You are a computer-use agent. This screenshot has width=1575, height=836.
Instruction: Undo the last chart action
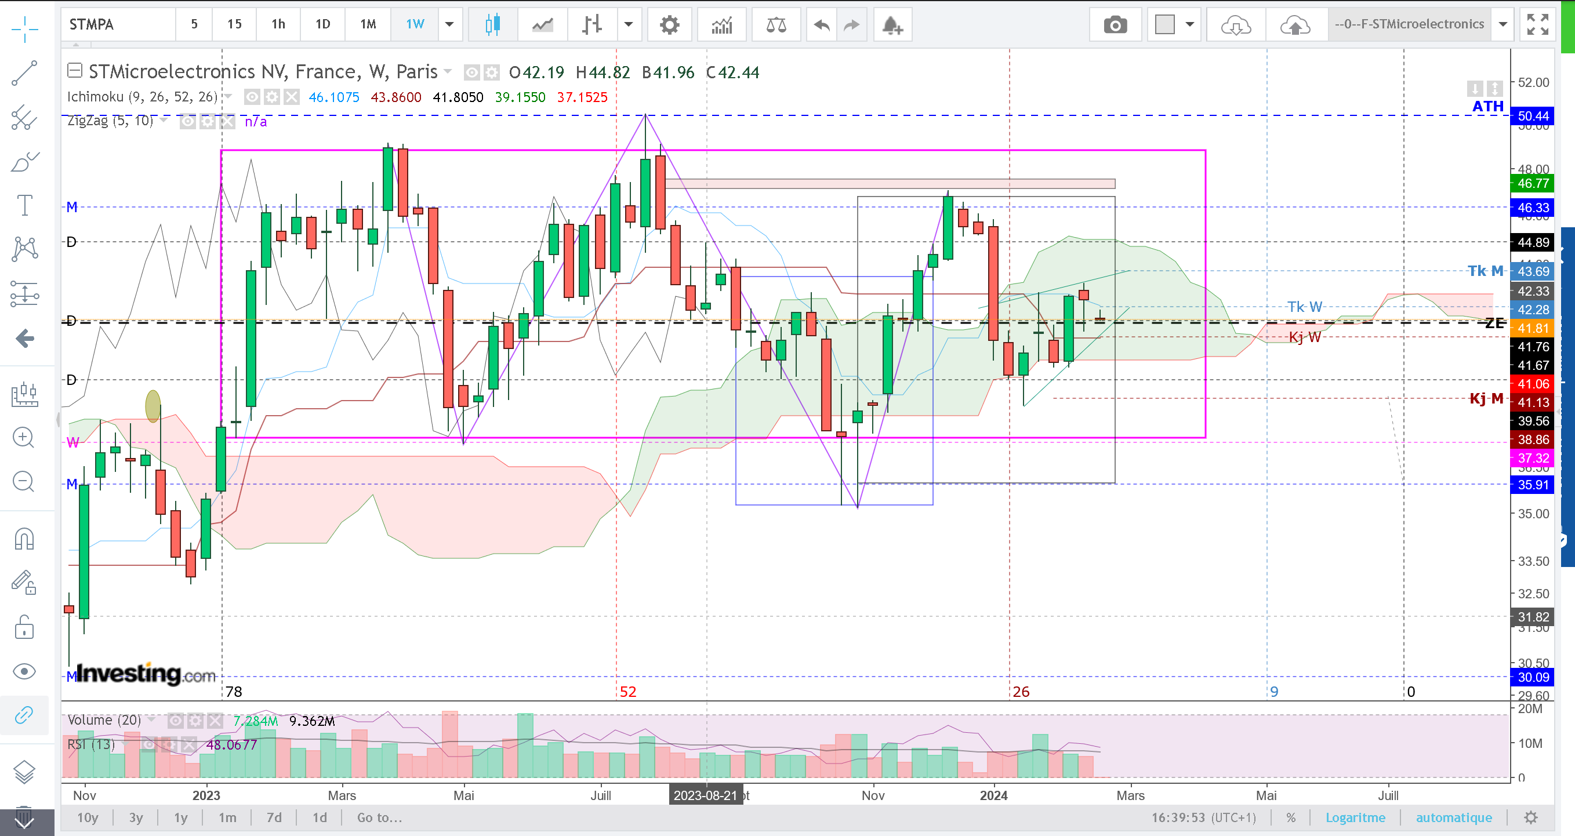click(x=822, y=24)
